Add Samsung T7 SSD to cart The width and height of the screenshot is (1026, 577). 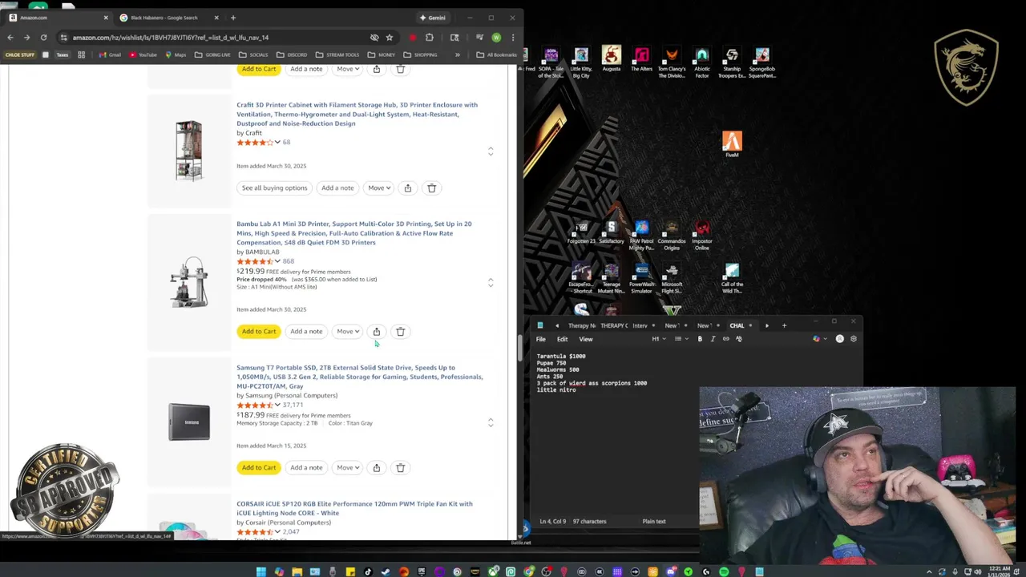coord(259,467)
